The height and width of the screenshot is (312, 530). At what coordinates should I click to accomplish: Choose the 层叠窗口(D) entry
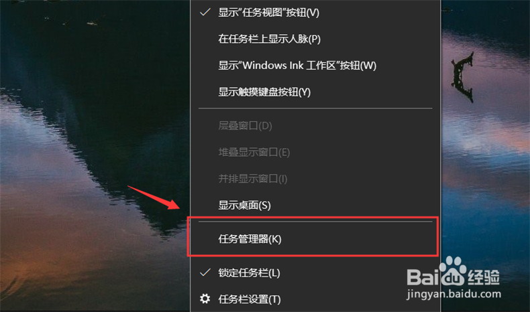click(x=315, y=126)
